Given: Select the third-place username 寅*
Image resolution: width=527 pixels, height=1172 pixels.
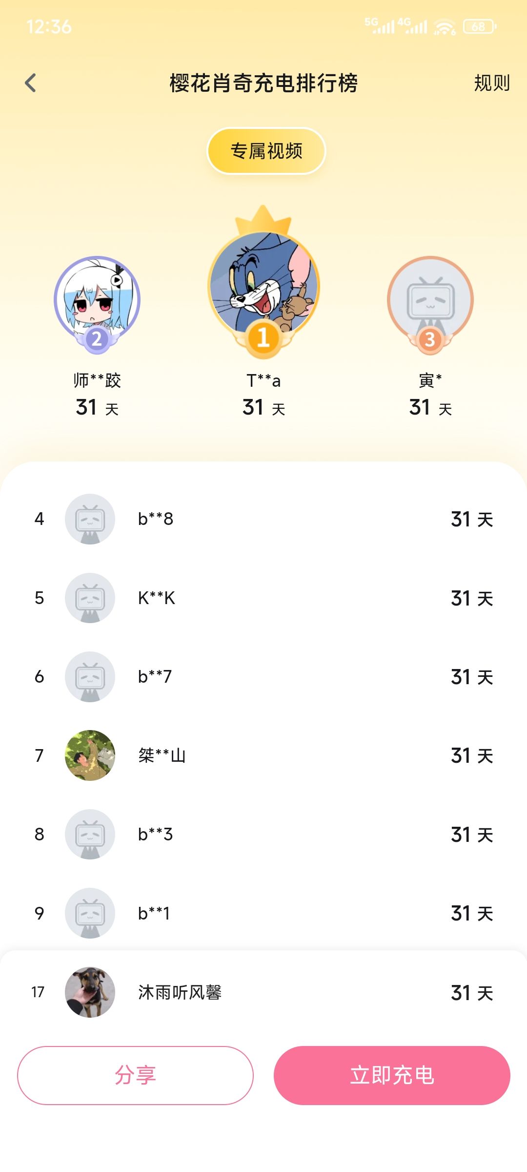Looking at the screenshot, I should 430,380.
